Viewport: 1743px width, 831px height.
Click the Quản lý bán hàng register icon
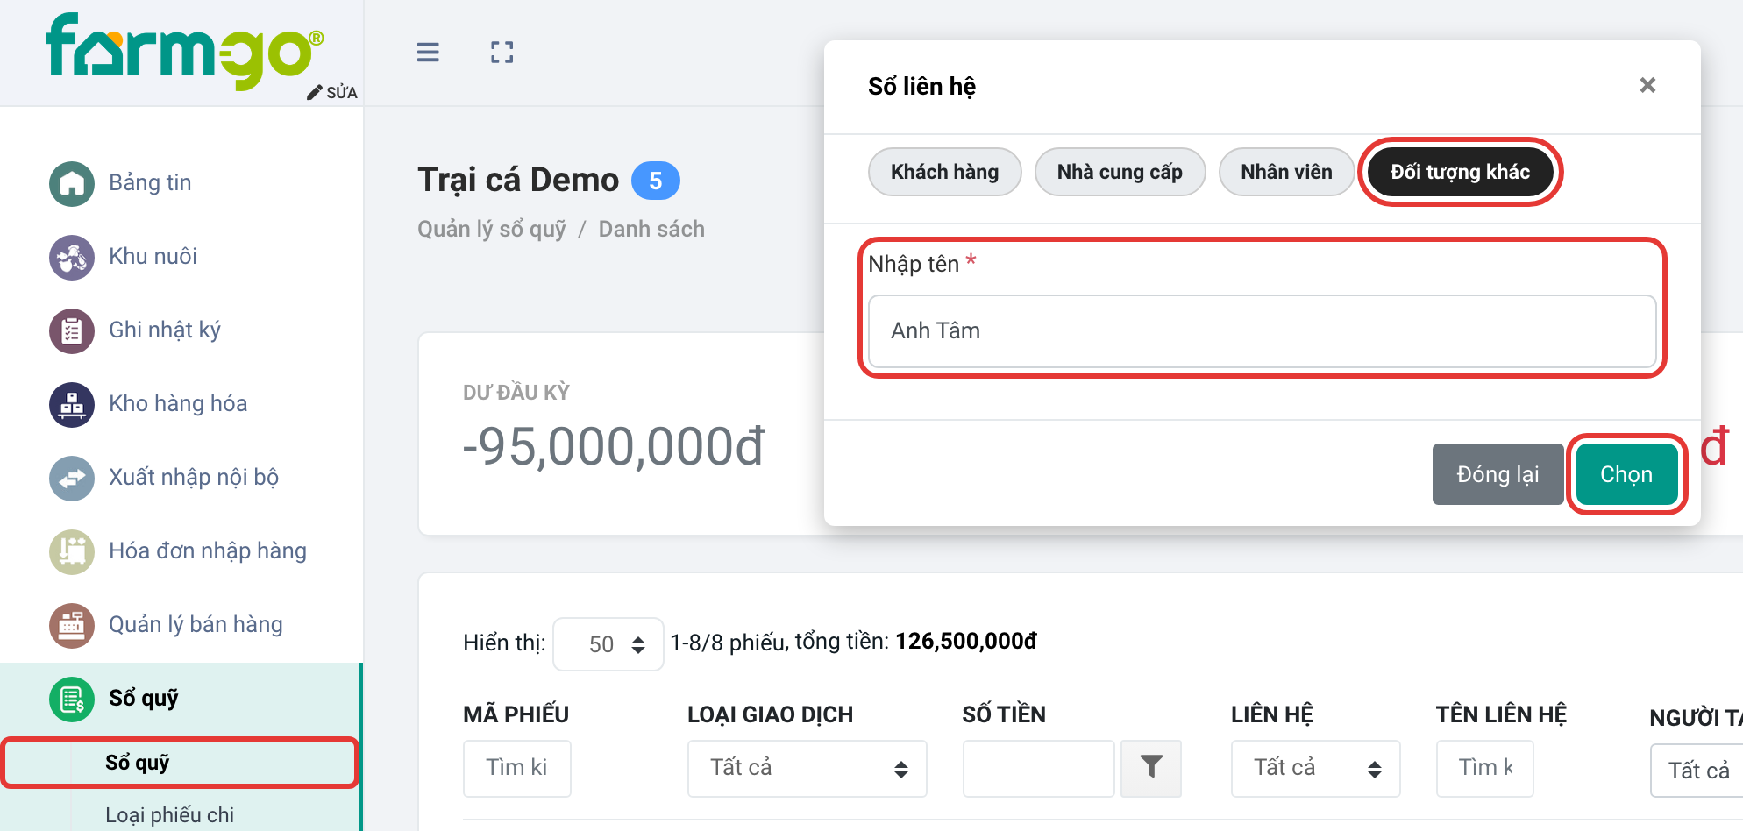tap(72, 626)
